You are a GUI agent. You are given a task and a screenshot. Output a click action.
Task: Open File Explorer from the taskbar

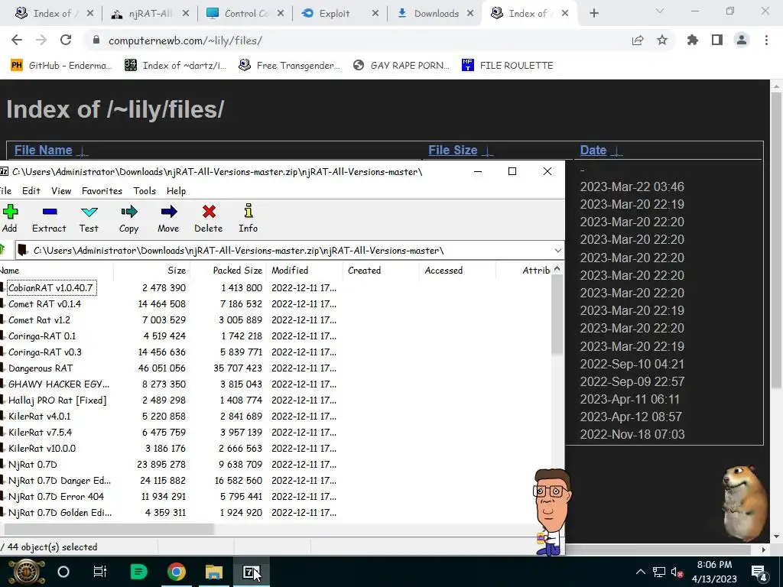[x=214, y=572]
